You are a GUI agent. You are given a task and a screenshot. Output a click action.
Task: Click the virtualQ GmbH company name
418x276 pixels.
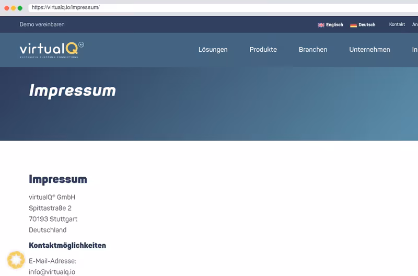click(x=52, y=198)
